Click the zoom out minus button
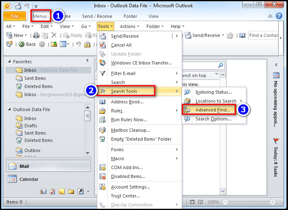The image size is (288, 210). coord(225,202)
